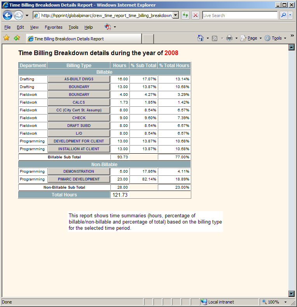
Task: Click the red 2008 year text
Action: point(171,53)
